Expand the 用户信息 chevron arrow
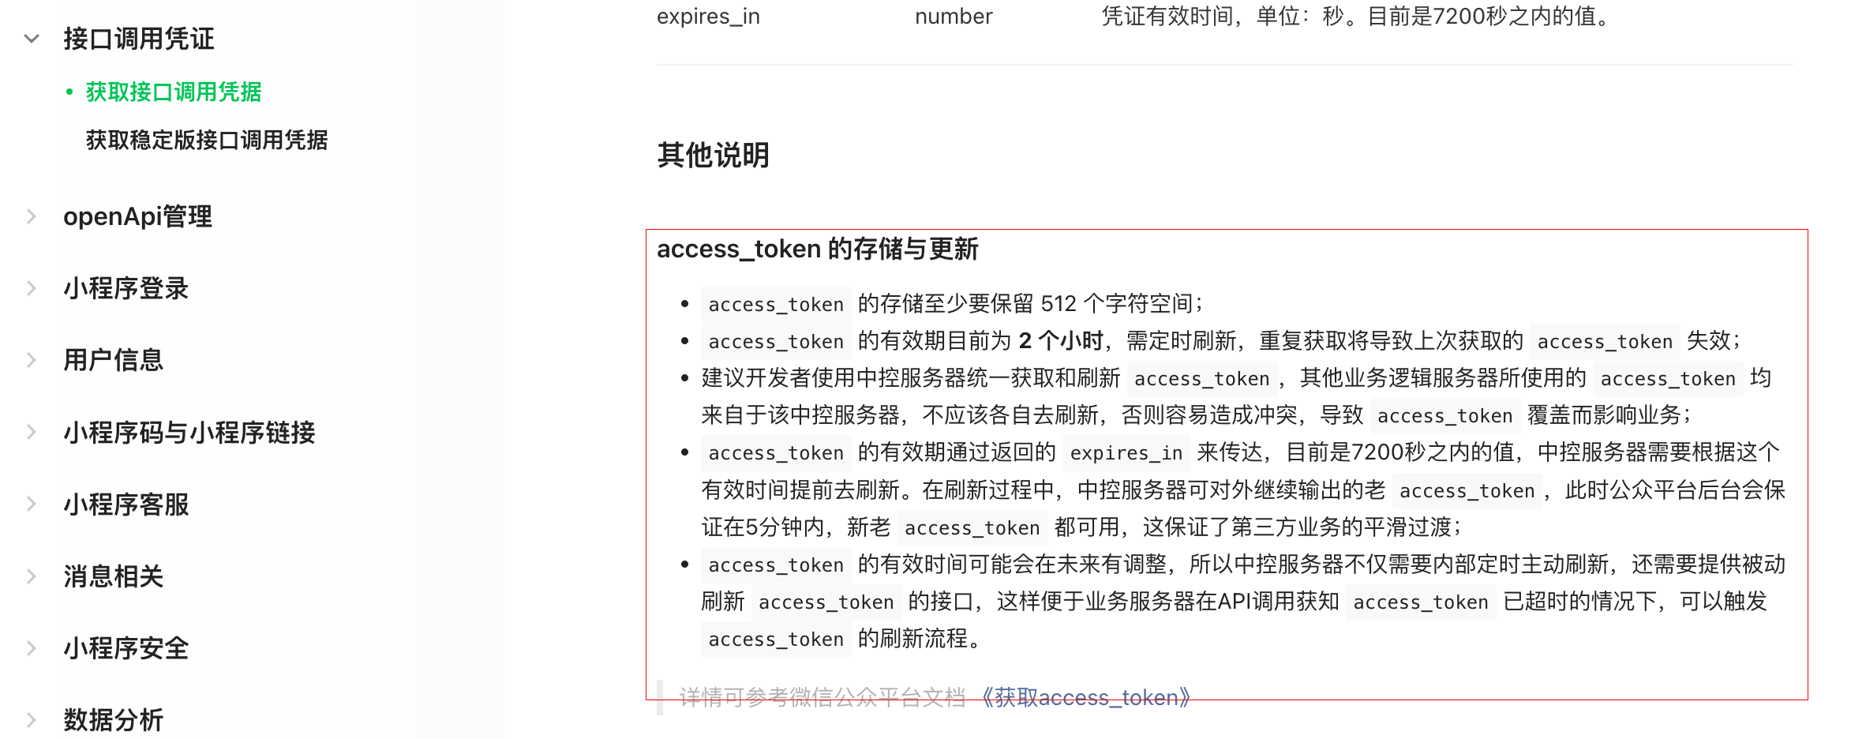Screen dimensions: 1866x739 tap(32, 360)
